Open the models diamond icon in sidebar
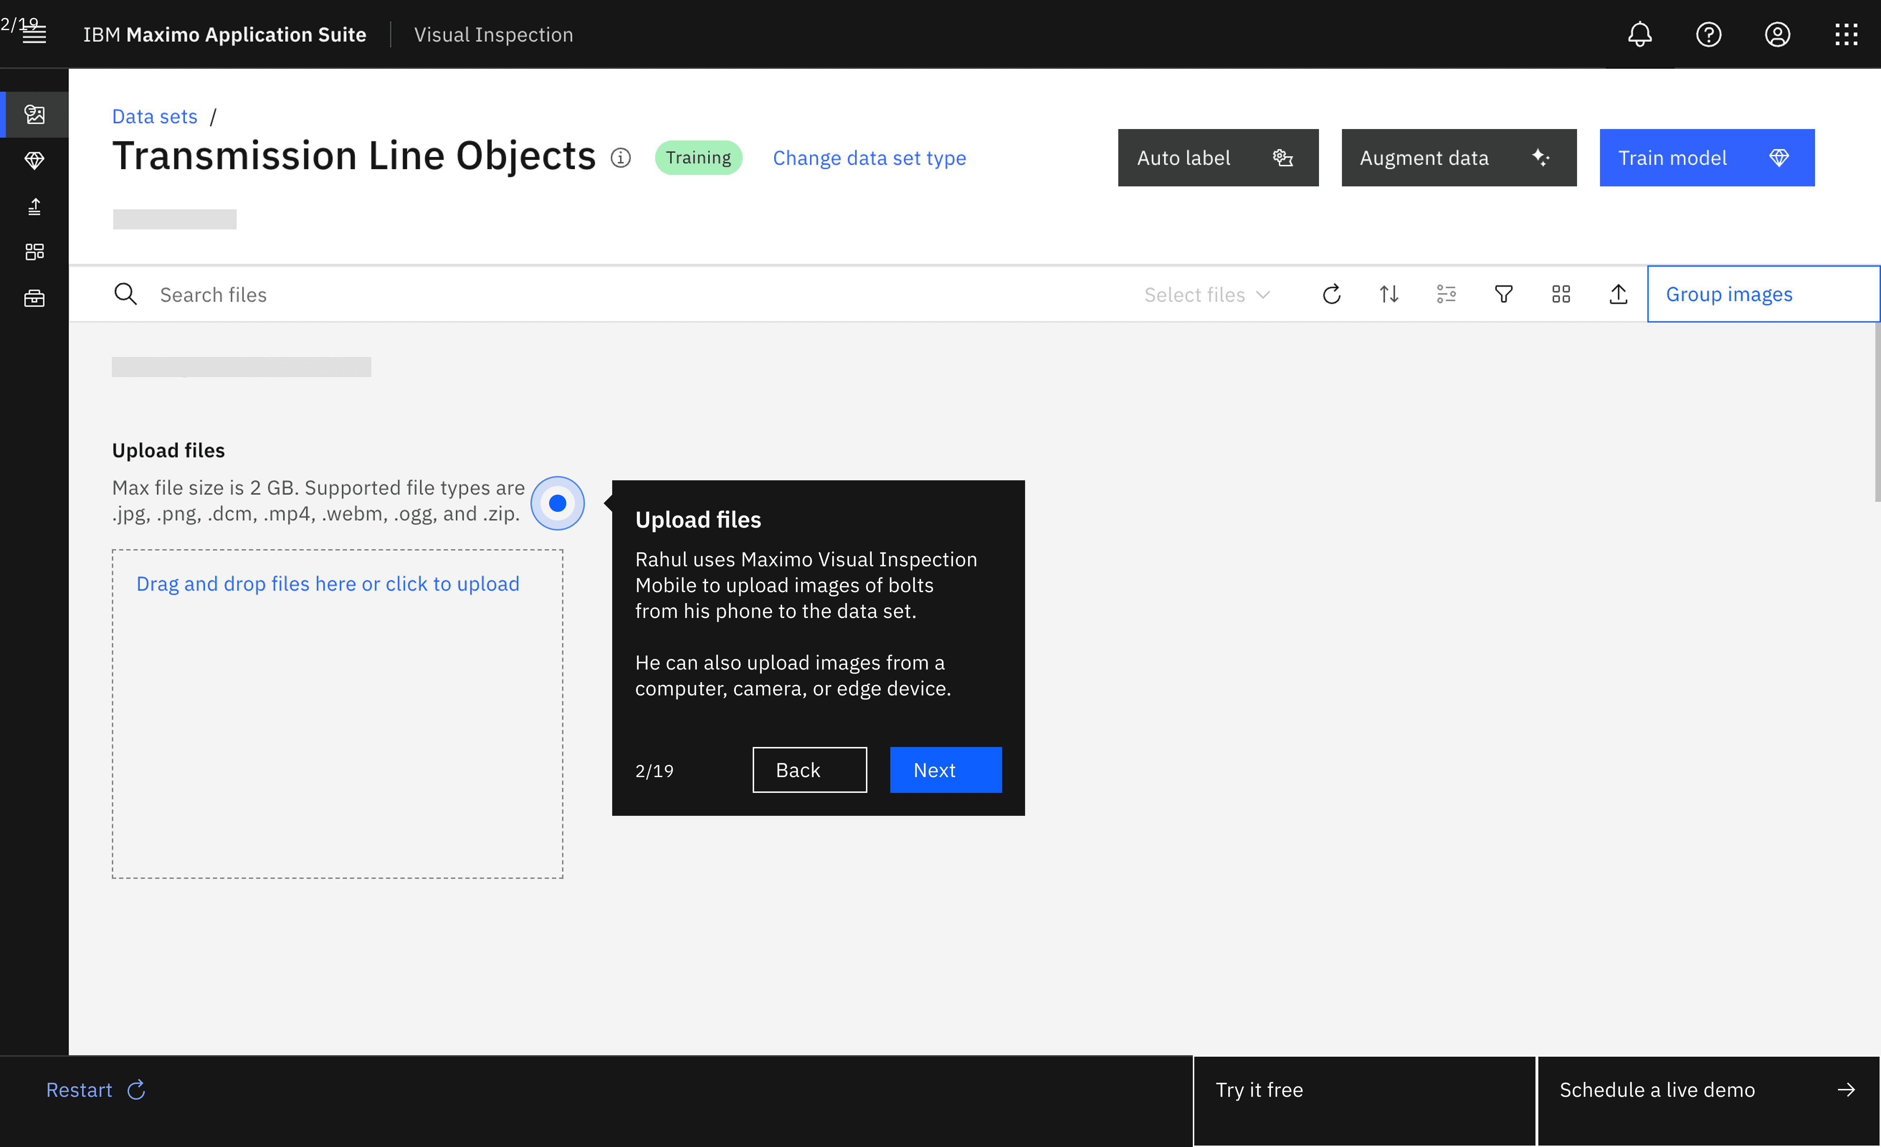Viewport: 1881px width, 1147px height. pos(34,160)
